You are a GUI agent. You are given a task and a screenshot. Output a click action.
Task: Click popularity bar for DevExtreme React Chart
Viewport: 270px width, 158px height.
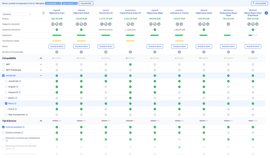(x=228, y=35)
